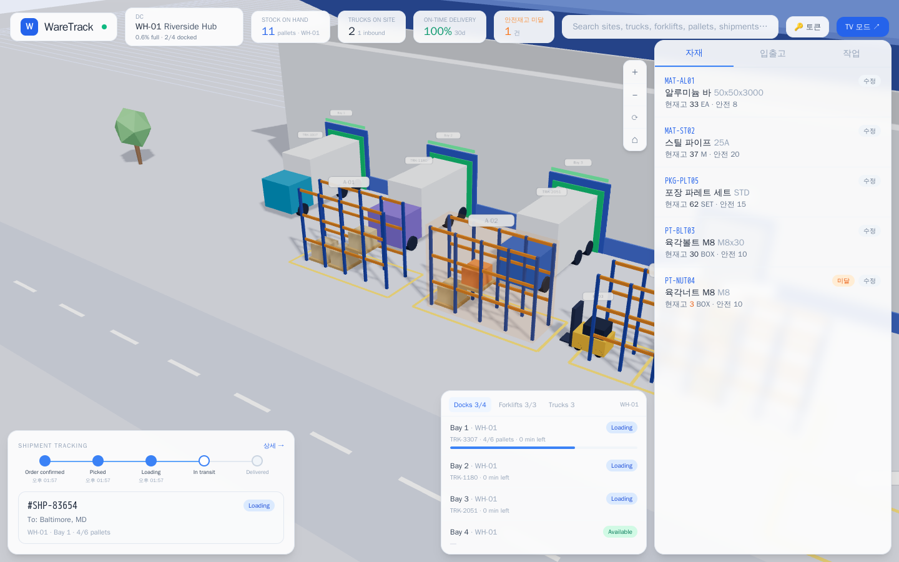
Task: Open the Trucks on Site stat card
Action: click(371, 27)
